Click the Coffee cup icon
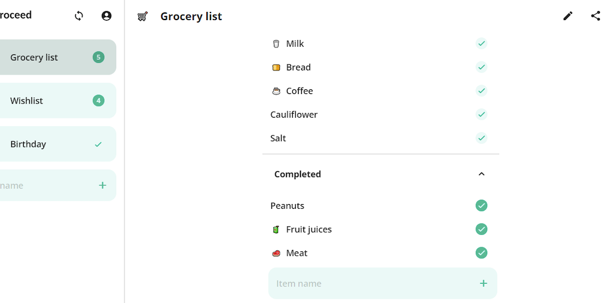Viewport: 607px width, 303px height. point(276,91)
